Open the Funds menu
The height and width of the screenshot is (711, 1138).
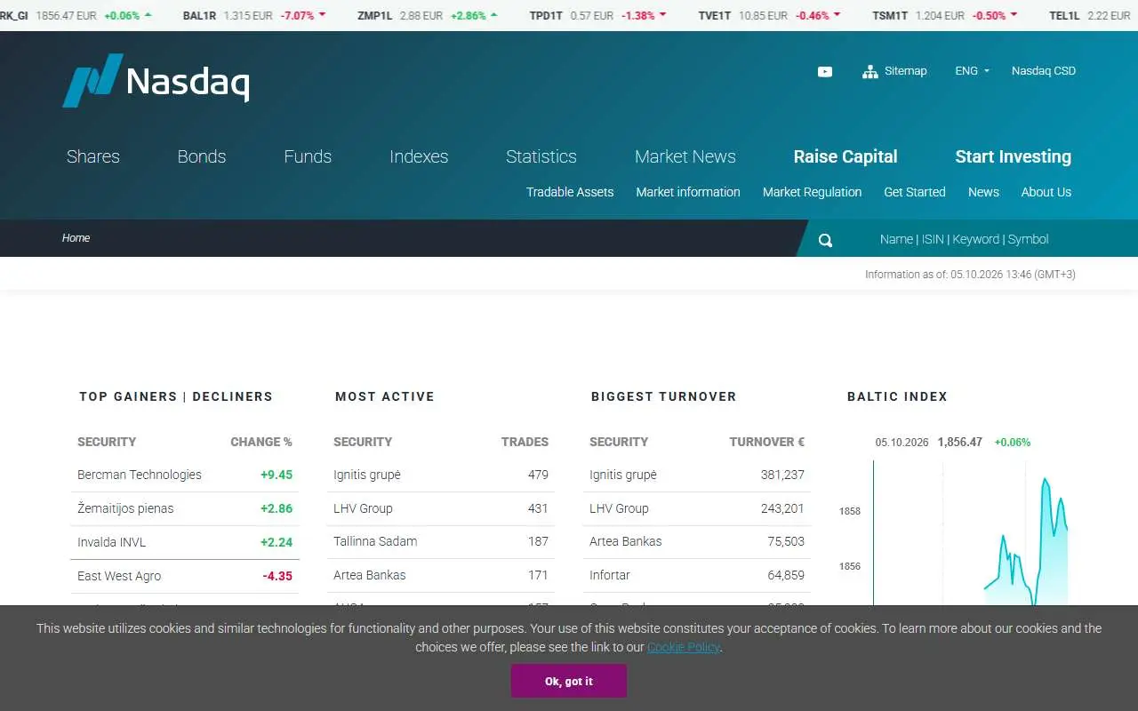tap(308, 156)
